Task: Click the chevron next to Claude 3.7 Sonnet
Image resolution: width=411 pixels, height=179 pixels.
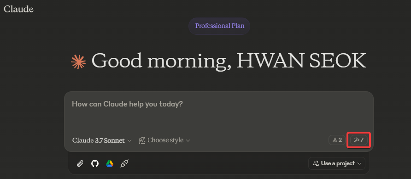Action: tap(129, 140)
